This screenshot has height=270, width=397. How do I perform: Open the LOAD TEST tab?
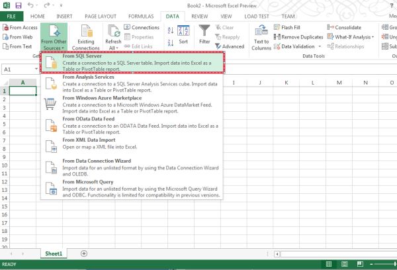[x=257, y=17]
